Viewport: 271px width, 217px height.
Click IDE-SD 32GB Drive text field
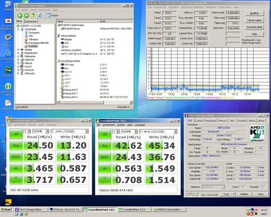(x=49, y=190)
